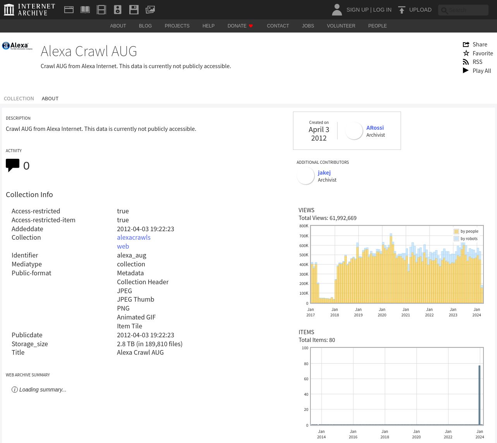Click the activity comment bubble icon
This screenshot has width=497, height=443.
pyautogui.click(x=13, y=165)
